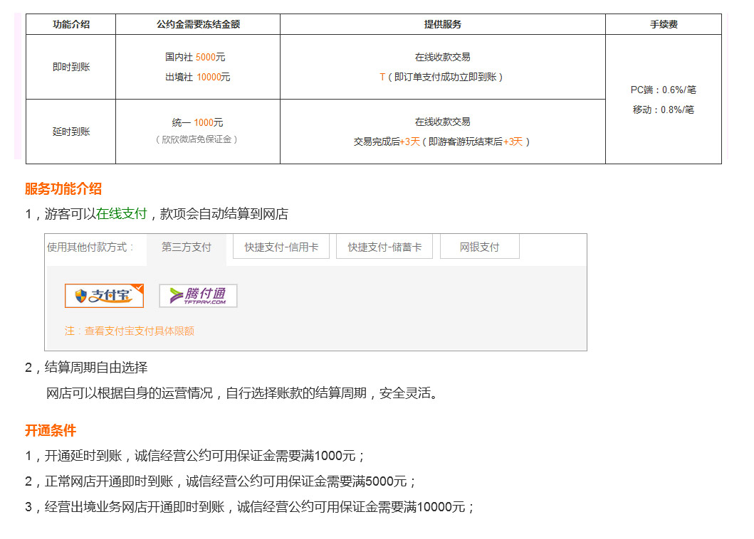Open the 快捷支付-信用卡 tab

click(281, 247)
